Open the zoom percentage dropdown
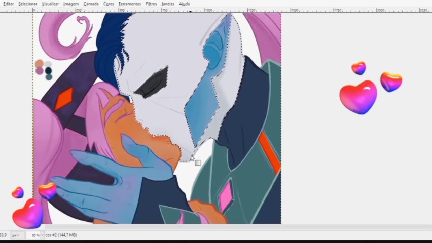The image size is (432, 243). (x=42, y=235)
